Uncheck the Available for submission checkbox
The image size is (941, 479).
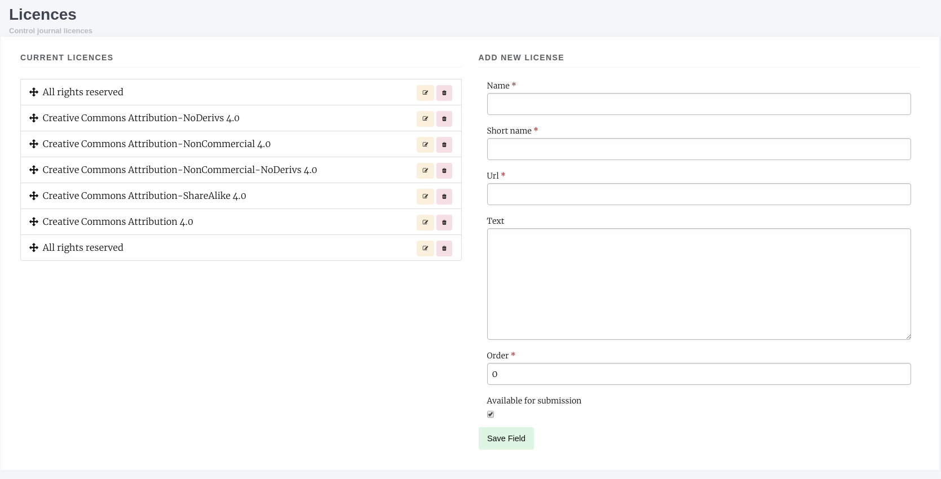pos(491,414)
